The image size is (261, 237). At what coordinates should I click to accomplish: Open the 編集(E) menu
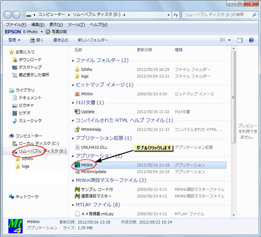coord(38,25)
